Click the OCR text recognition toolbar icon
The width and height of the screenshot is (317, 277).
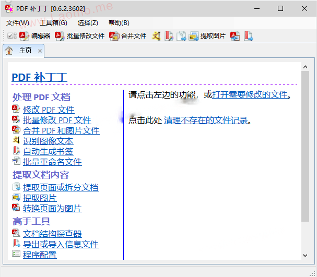156,36
